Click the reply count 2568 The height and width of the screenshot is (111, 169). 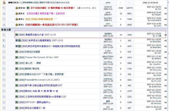(x=121, y=8)
